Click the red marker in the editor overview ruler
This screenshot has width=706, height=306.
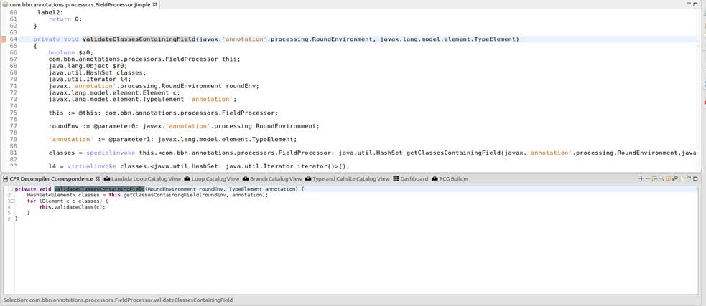point(704,103)
